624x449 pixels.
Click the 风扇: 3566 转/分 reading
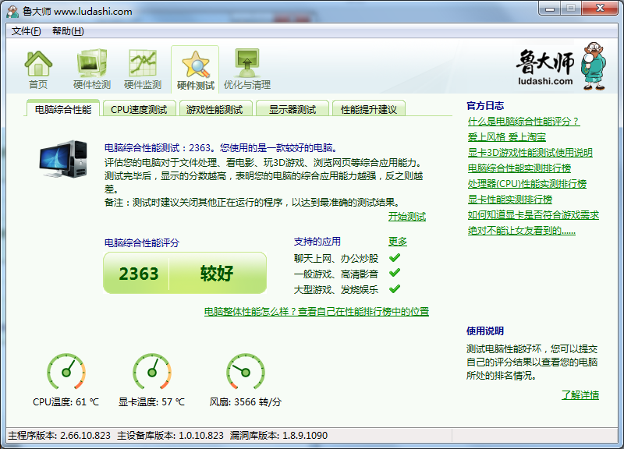tap(246, 402)
